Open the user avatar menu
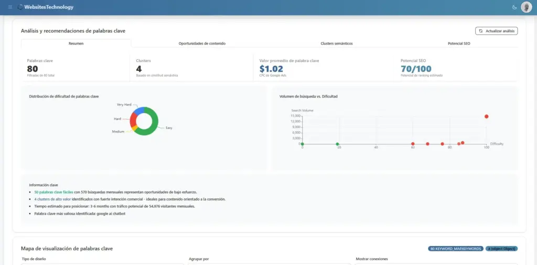 tap(527, 7)
